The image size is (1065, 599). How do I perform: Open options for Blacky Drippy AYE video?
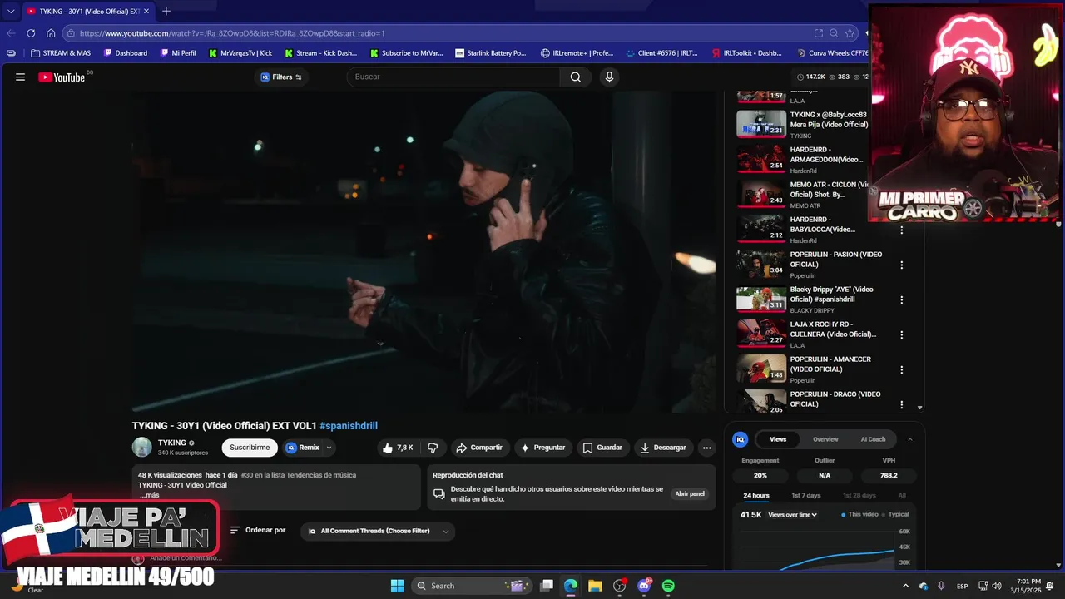pyautogui.click(x=901, y=299)
